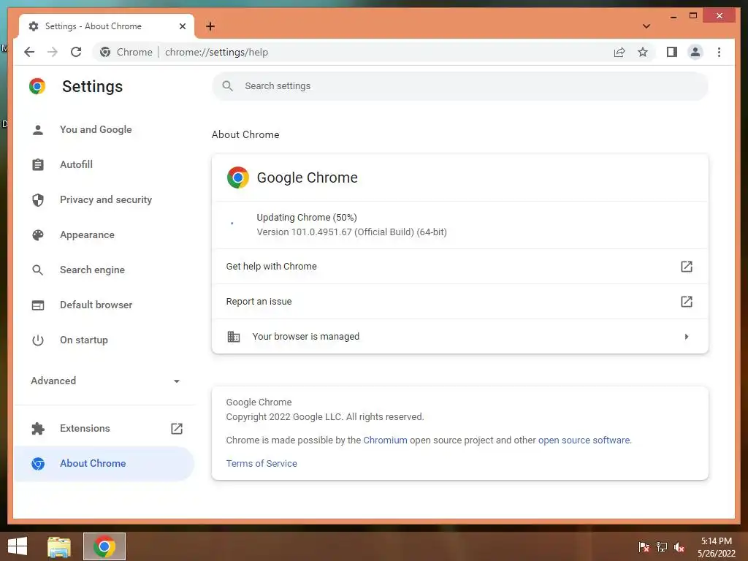Go back with the browser back arrow
Image resolution: width=748 pixels, height=561 pixels.
[29, 52]
